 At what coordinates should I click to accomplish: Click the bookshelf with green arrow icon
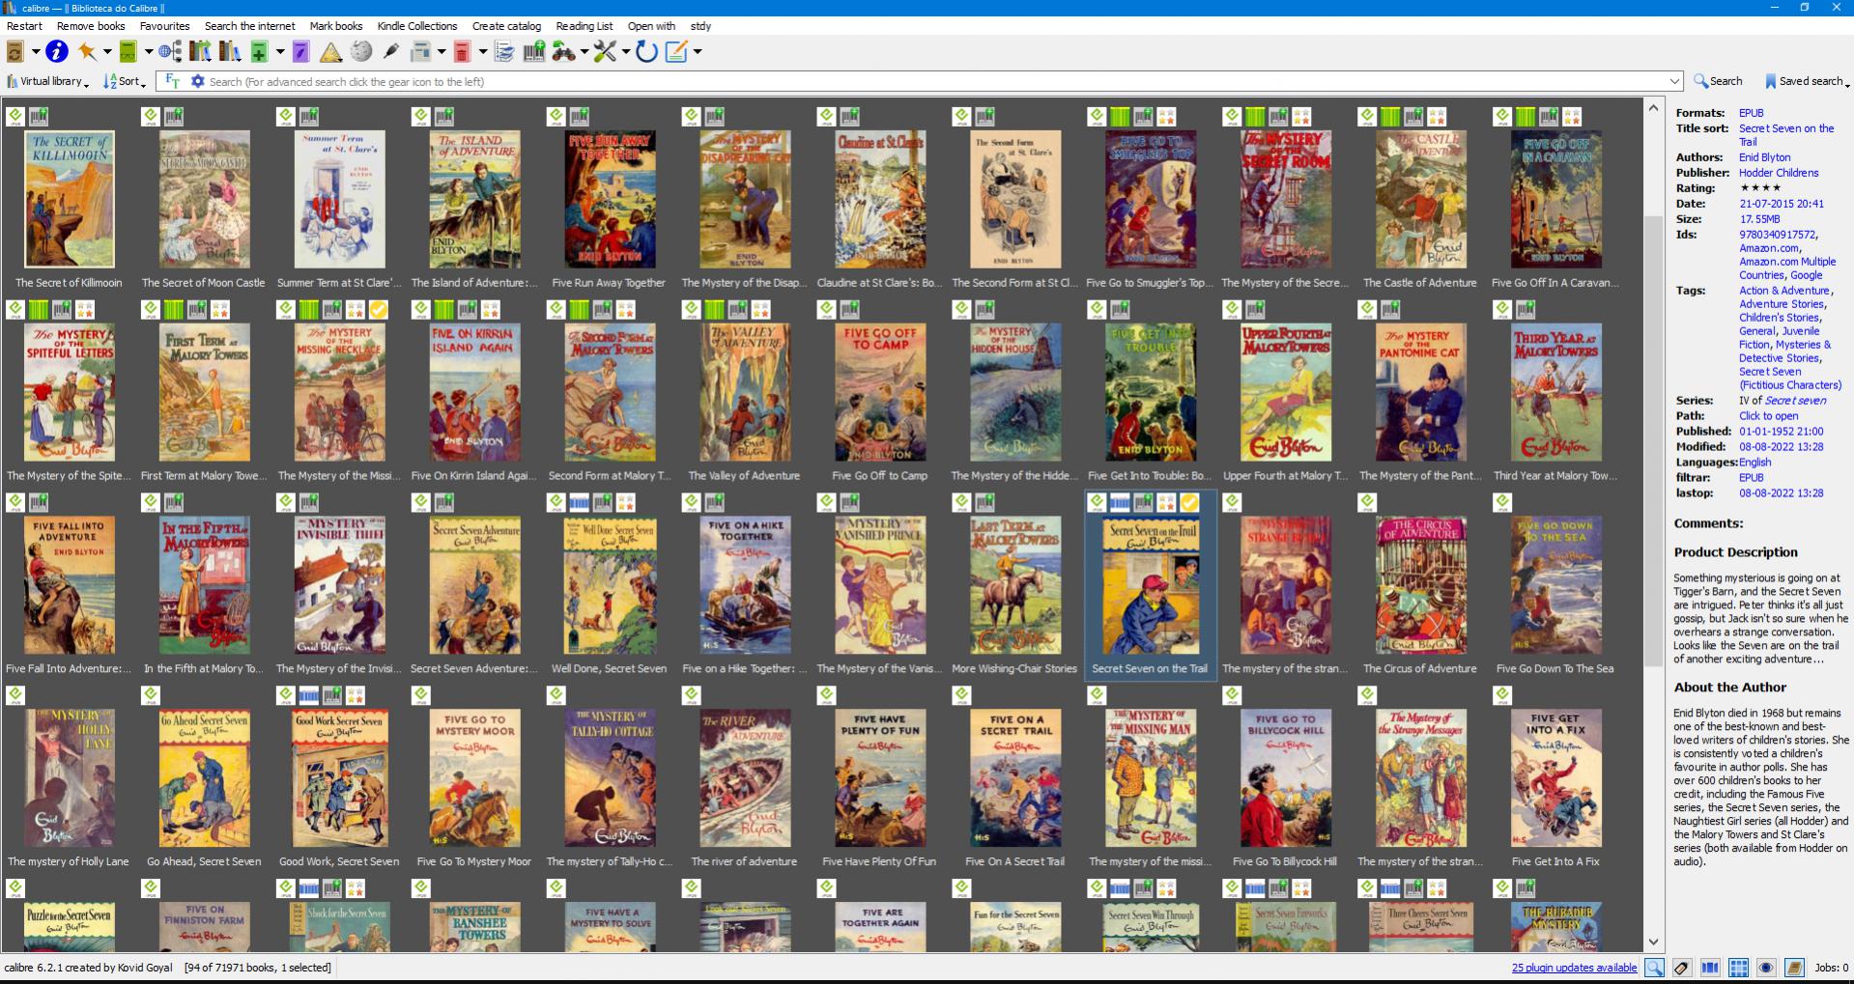pyautogui.click(x=201, y=51)
